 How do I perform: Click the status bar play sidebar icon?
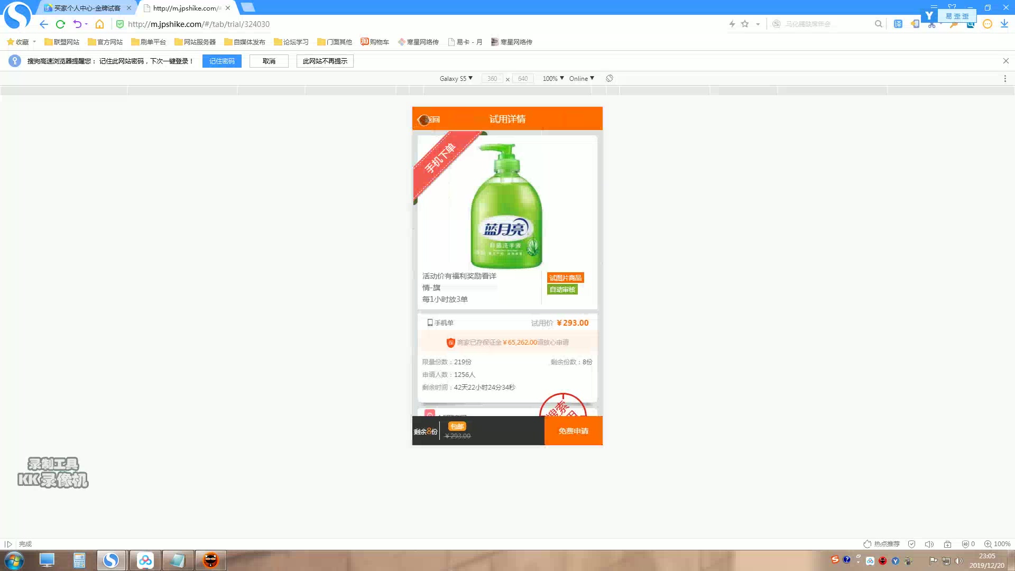[8, 544]
